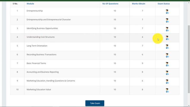The image size is (190, 107).
Task: Select Identifying Business Opportunities module text
Action: [42, 28]
